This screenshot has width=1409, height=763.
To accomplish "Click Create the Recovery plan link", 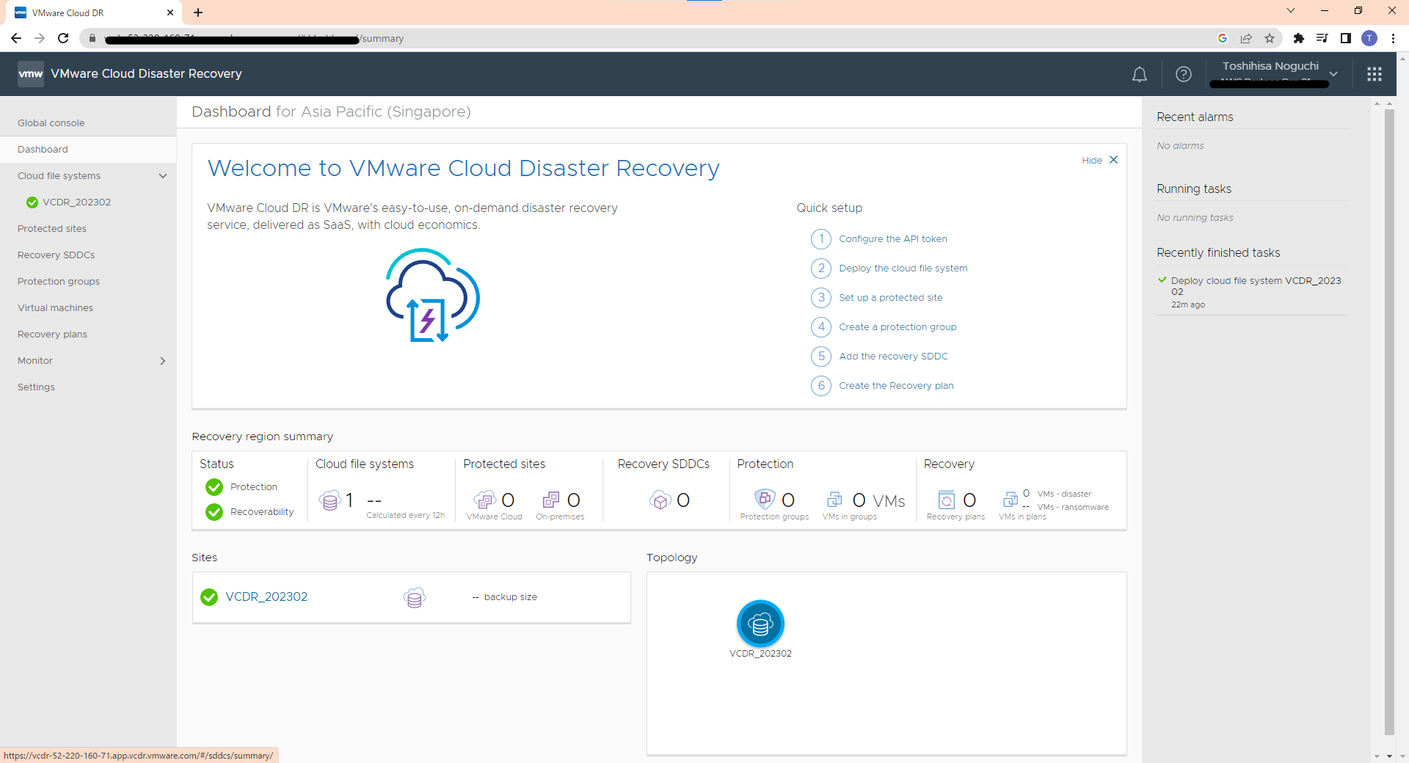I will pos(896,386).
